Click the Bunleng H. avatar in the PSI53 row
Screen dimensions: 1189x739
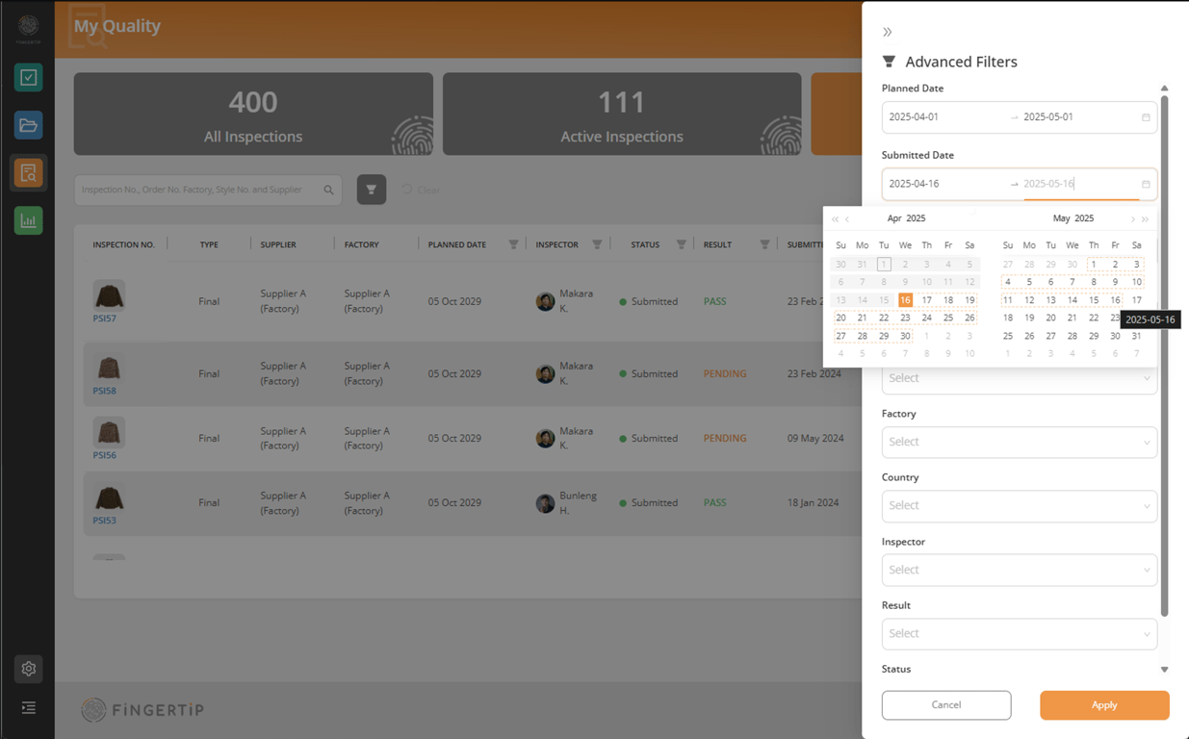pyautogui.click(x=545, y=503)
